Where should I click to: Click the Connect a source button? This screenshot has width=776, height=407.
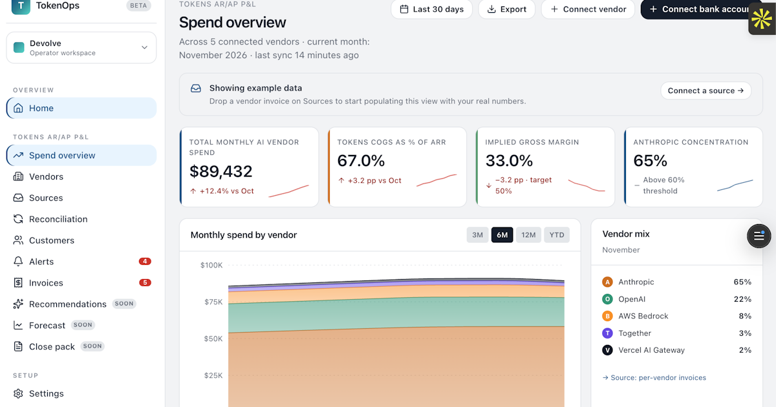pos(706,90)
